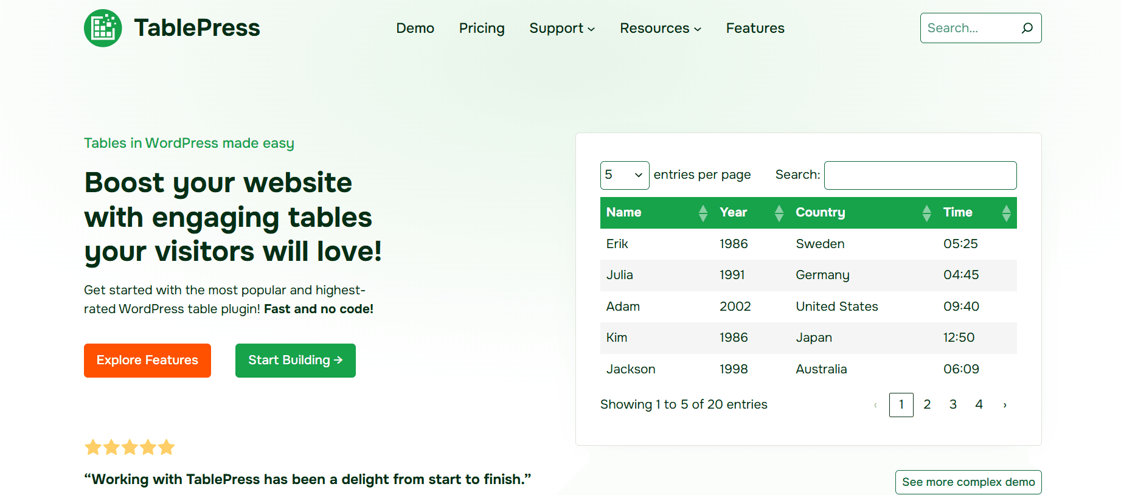Go to page 3 of table
This screenshot has height=495, width=1121.
click(x=953, y=405)
